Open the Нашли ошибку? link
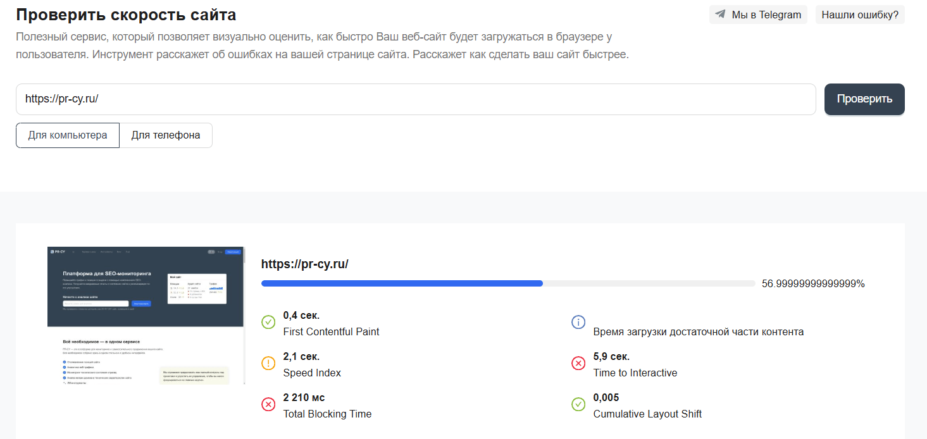927x439 pixels. 859,15
